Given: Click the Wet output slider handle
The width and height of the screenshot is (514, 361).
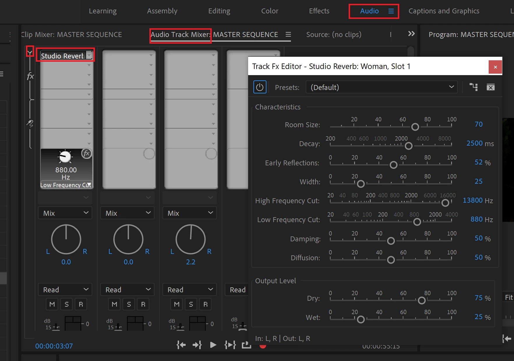Looking at the screenshot, I should 361,319.
